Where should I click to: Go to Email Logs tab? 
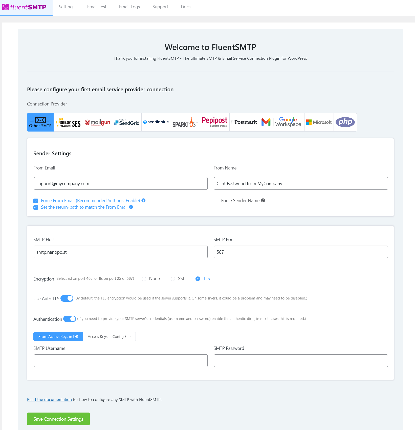(129, 7)
